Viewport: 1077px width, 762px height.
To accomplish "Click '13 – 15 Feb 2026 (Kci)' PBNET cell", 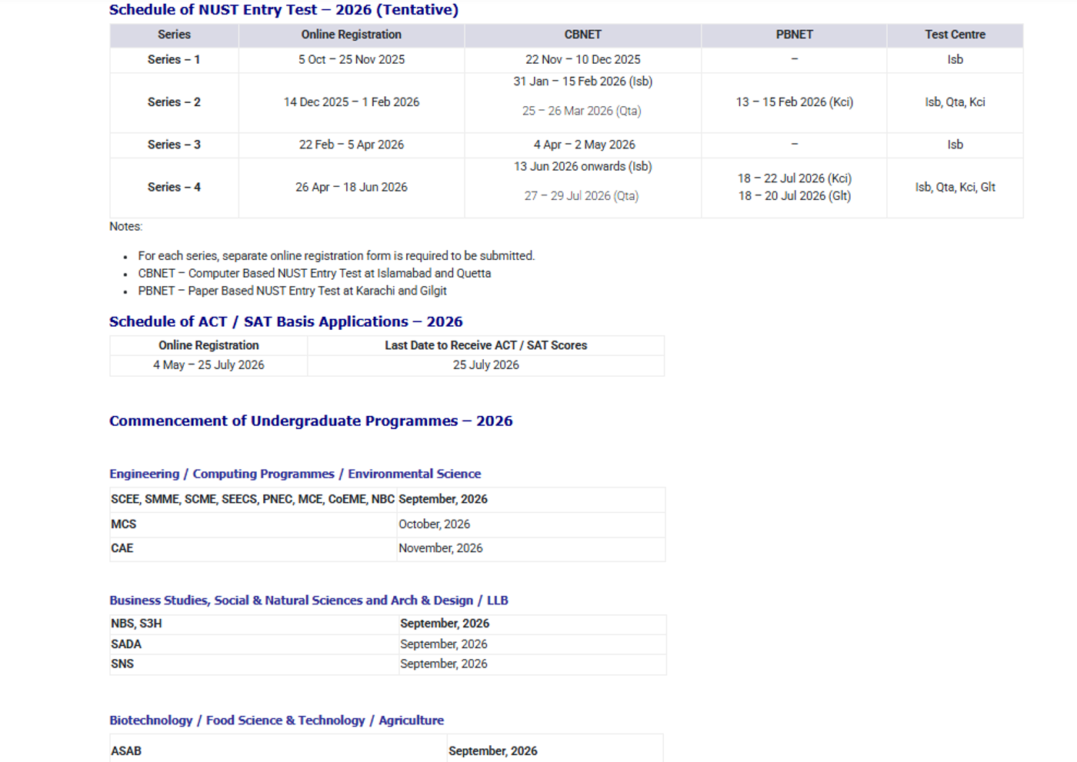I will pyautogui.click(x=795, y=102).
